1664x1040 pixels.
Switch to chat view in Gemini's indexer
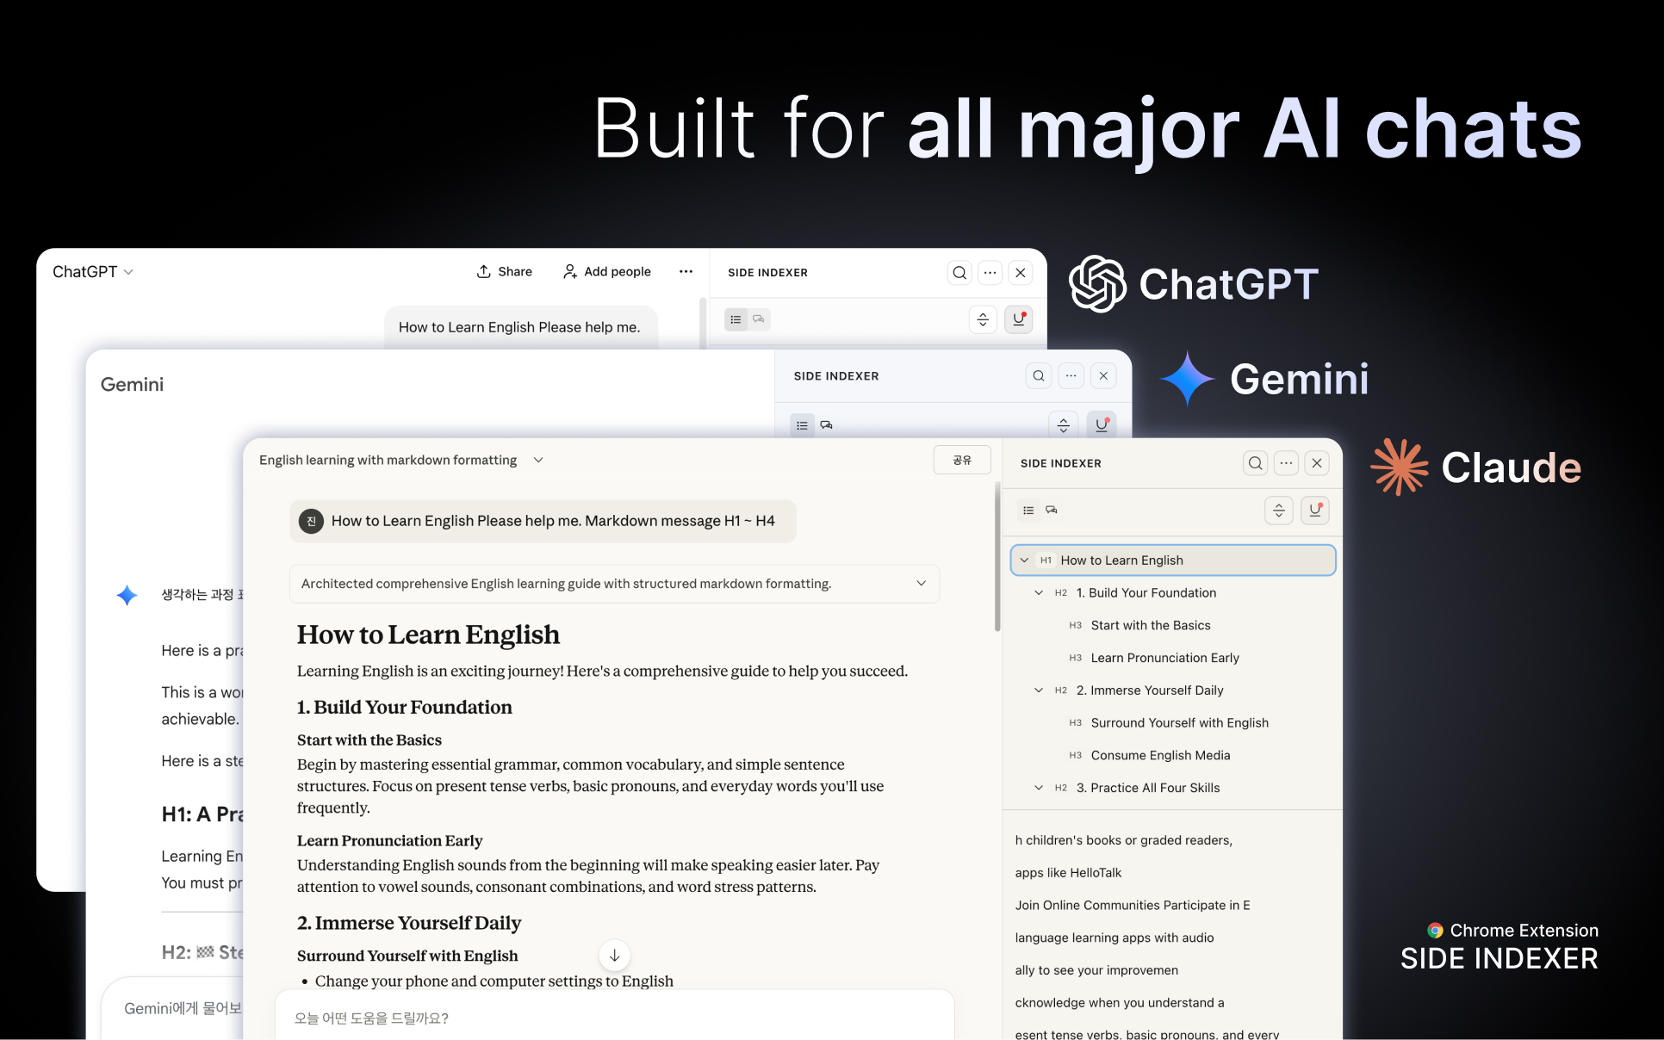[x=826, y=425]
